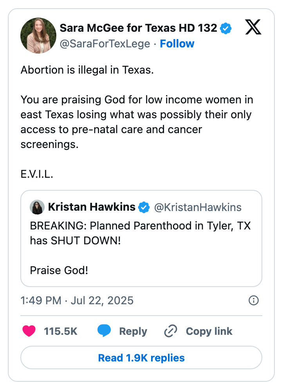Image resolution: width=285 pixels, height=390 pixels.
Task: Click the @SaraForTexLege handle
Action: click(x=105, y=43)
